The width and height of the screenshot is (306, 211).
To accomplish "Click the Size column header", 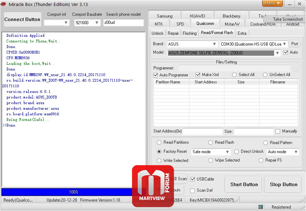I will click(242, 82).
